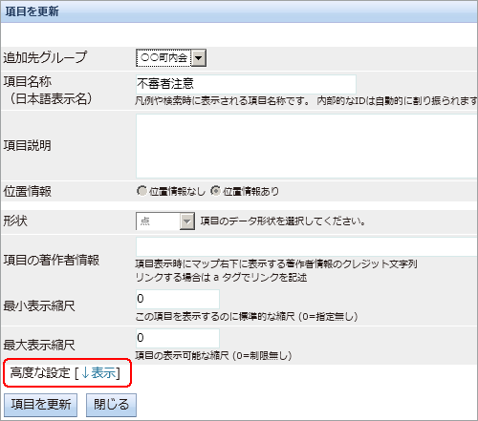Click the 最小表示縮尺 input field
478x421 pixels.
[178, 299]
